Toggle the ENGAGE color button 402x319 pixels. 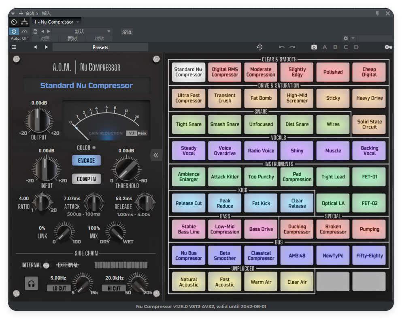click(x=86, y=161)
